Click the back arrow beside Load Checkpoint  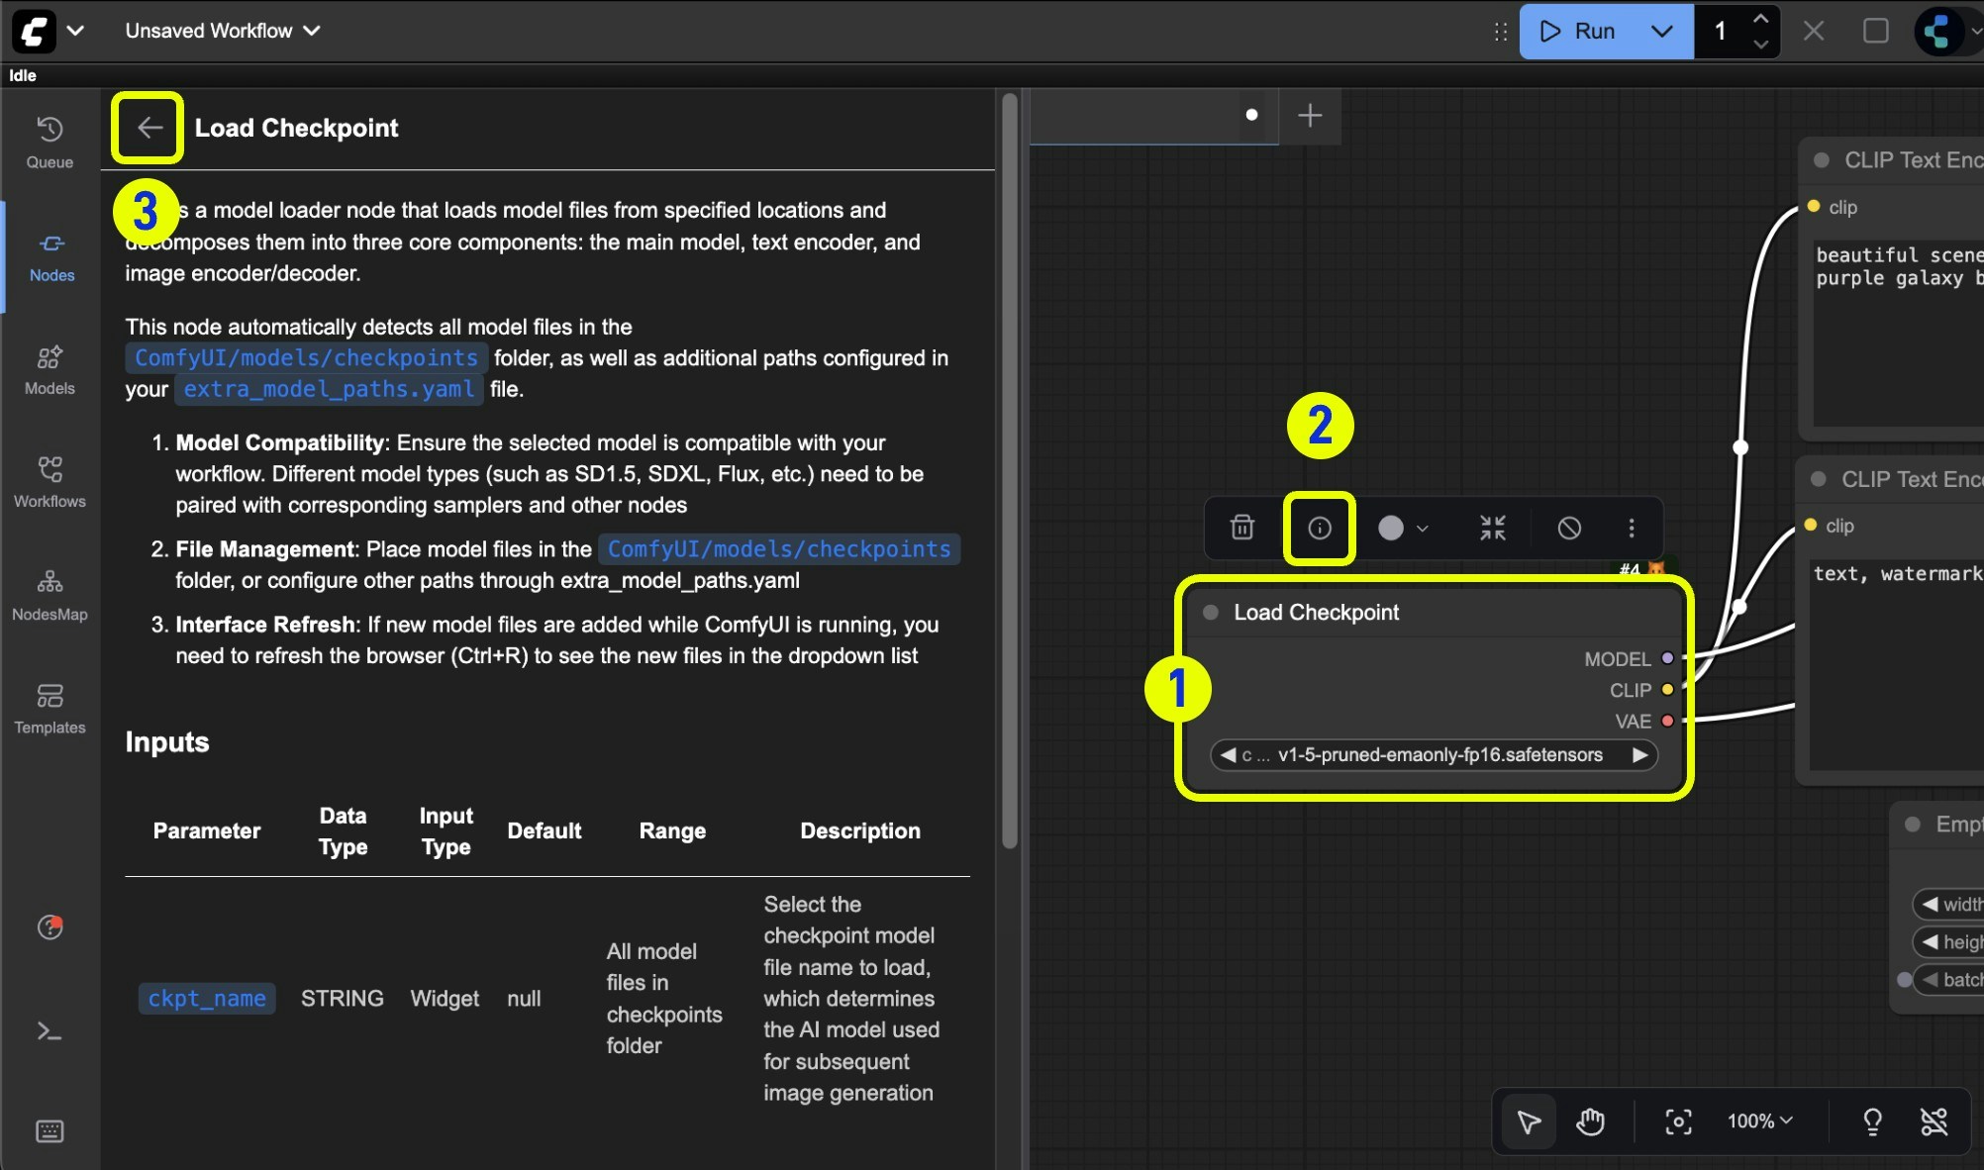point(149,128)
